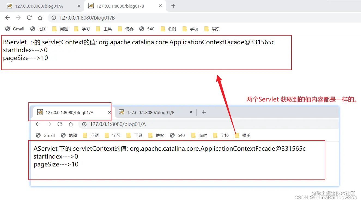Screen dimensions: 361x202
Task: Go back in the lower browser window
Action: tap(38, 124)
